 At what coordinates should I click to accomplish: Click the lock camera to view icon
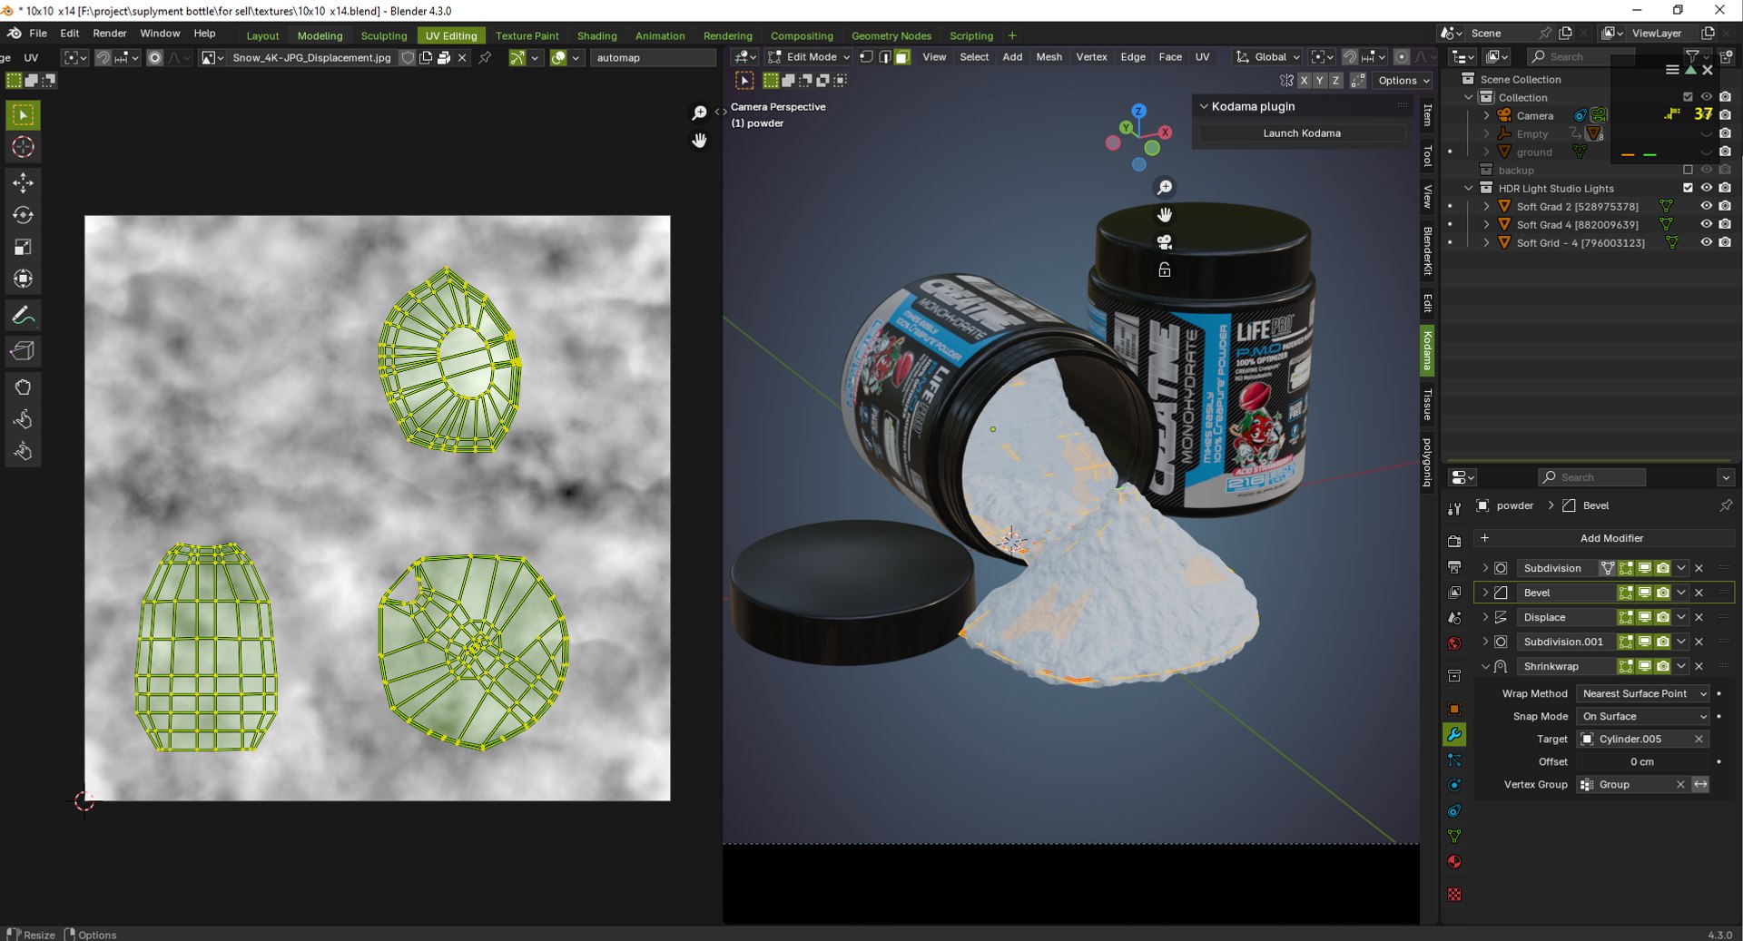point(1165,270)
